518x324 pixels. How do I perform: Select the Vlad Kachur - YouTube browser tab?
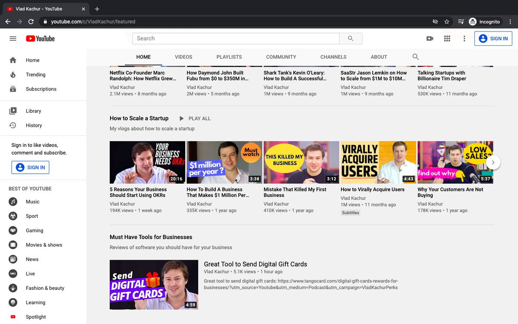click(45, 9)
